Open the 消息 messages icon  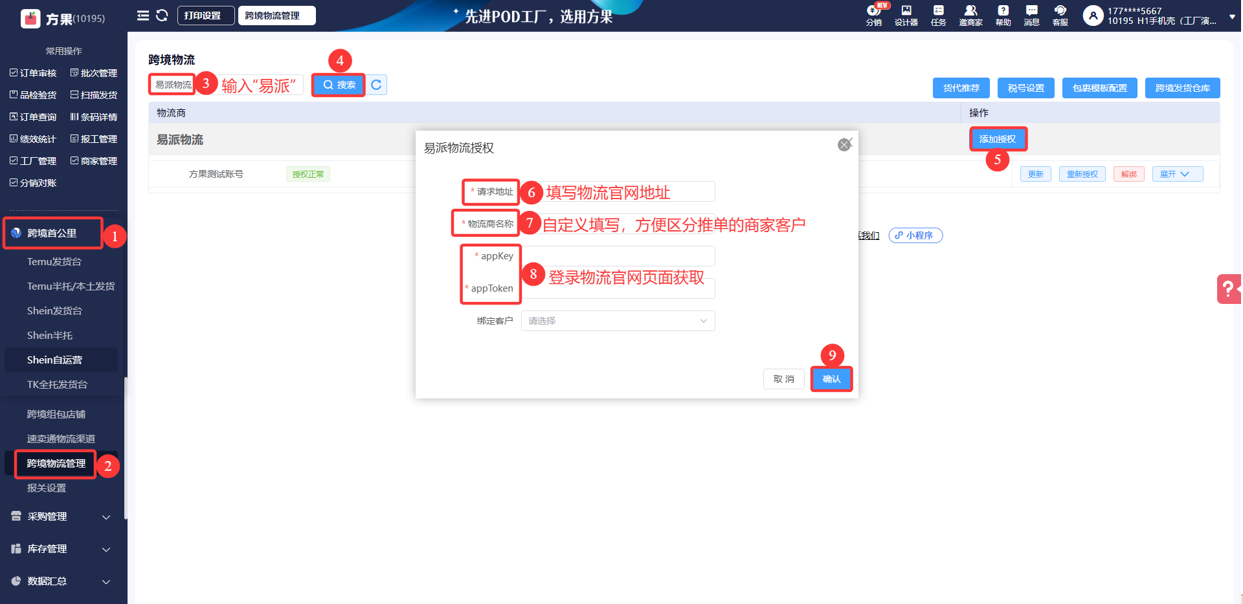point(1031,15)
